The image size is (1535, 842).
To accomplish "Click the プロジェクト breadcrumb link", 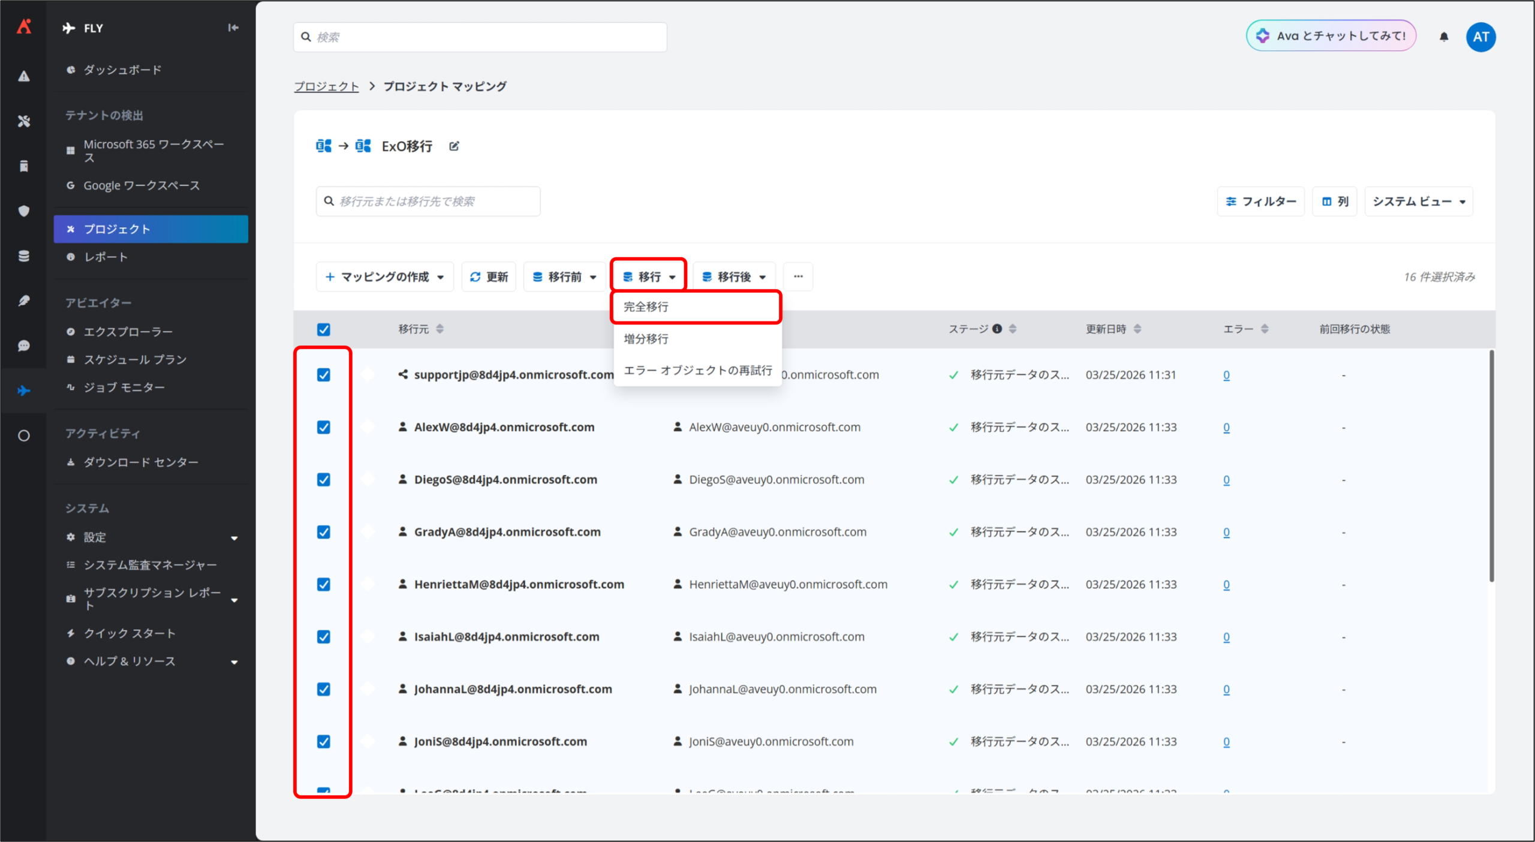I will point(326,86).
